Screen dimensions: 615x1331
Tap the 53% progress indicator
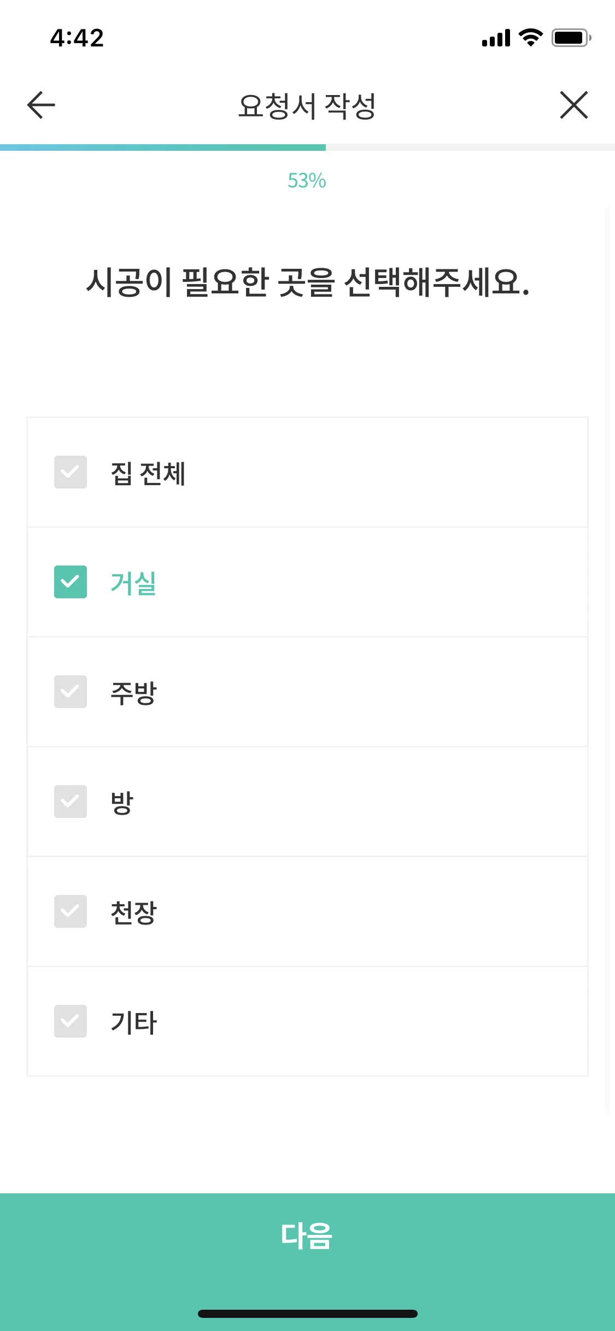click(307, 181)
